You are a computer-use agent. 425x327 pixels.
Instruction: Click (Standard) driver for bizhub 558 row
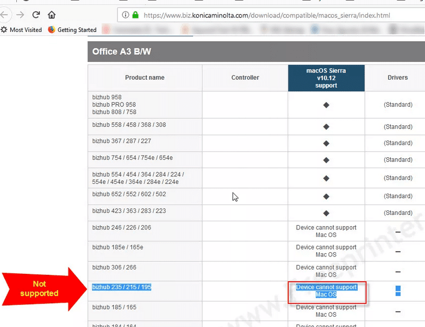398,126
